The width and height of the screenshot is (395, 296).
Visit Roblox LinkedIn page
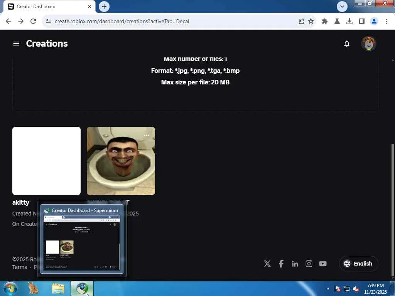[x=295, y=264]
